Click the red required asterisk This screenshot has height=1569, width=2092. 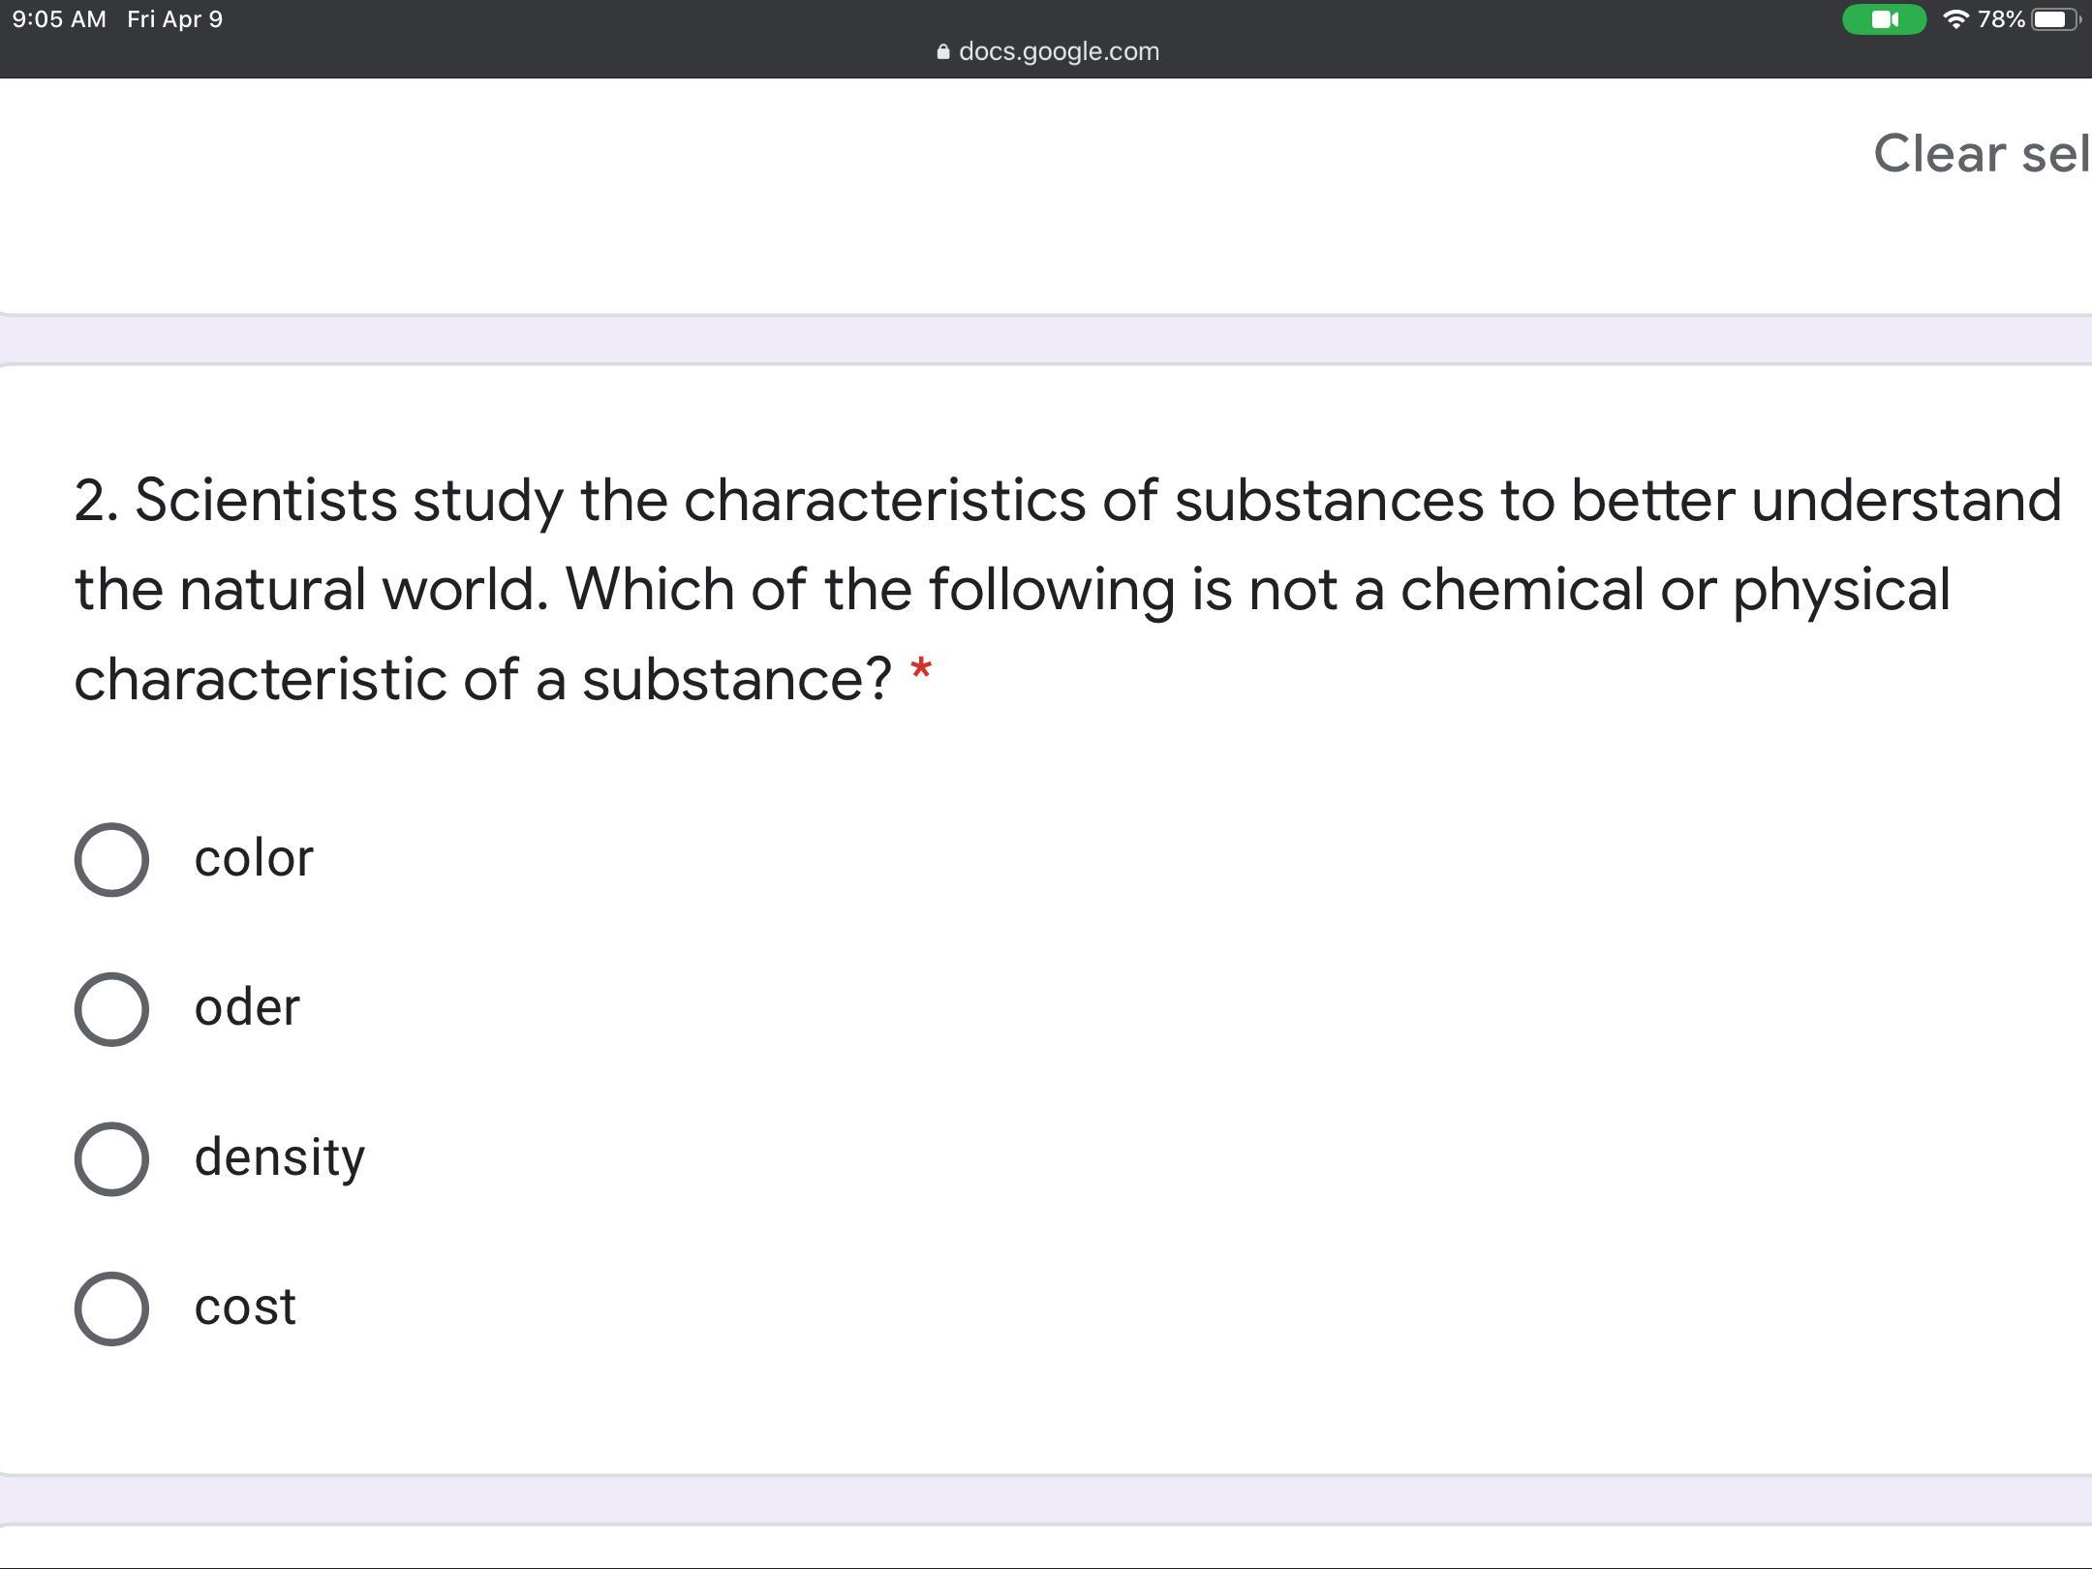coord(921,671)
